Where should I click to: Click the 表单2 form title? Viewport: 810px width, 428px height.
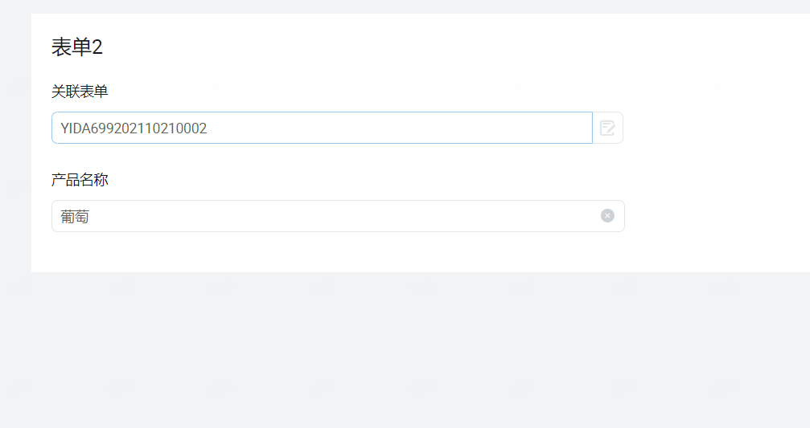tap(77, 47)
